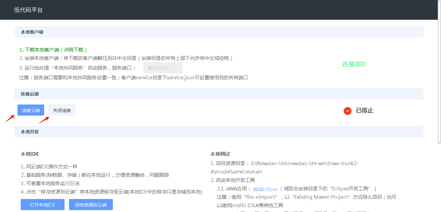The width and height of the screenshot is (441, 212).
Task: Click the 基础服务 line in 本地IDE
Action: click(95, 175)
